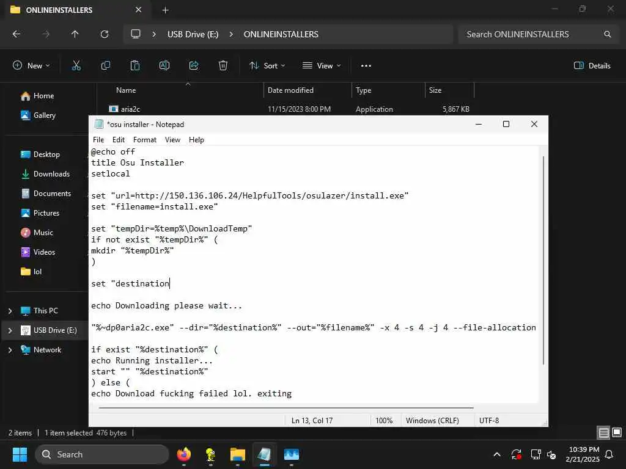Click USB Drive (E:) breadcrumb in address bar
This screenshot has width=626, height=469.
click(x=193, y=34)
